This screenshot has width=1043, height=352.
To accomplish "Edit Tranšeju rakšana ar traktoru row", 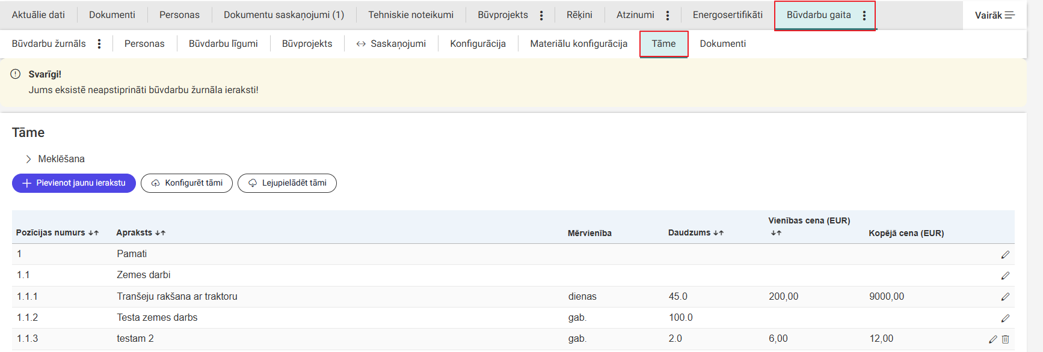I will pos(1005,297).
